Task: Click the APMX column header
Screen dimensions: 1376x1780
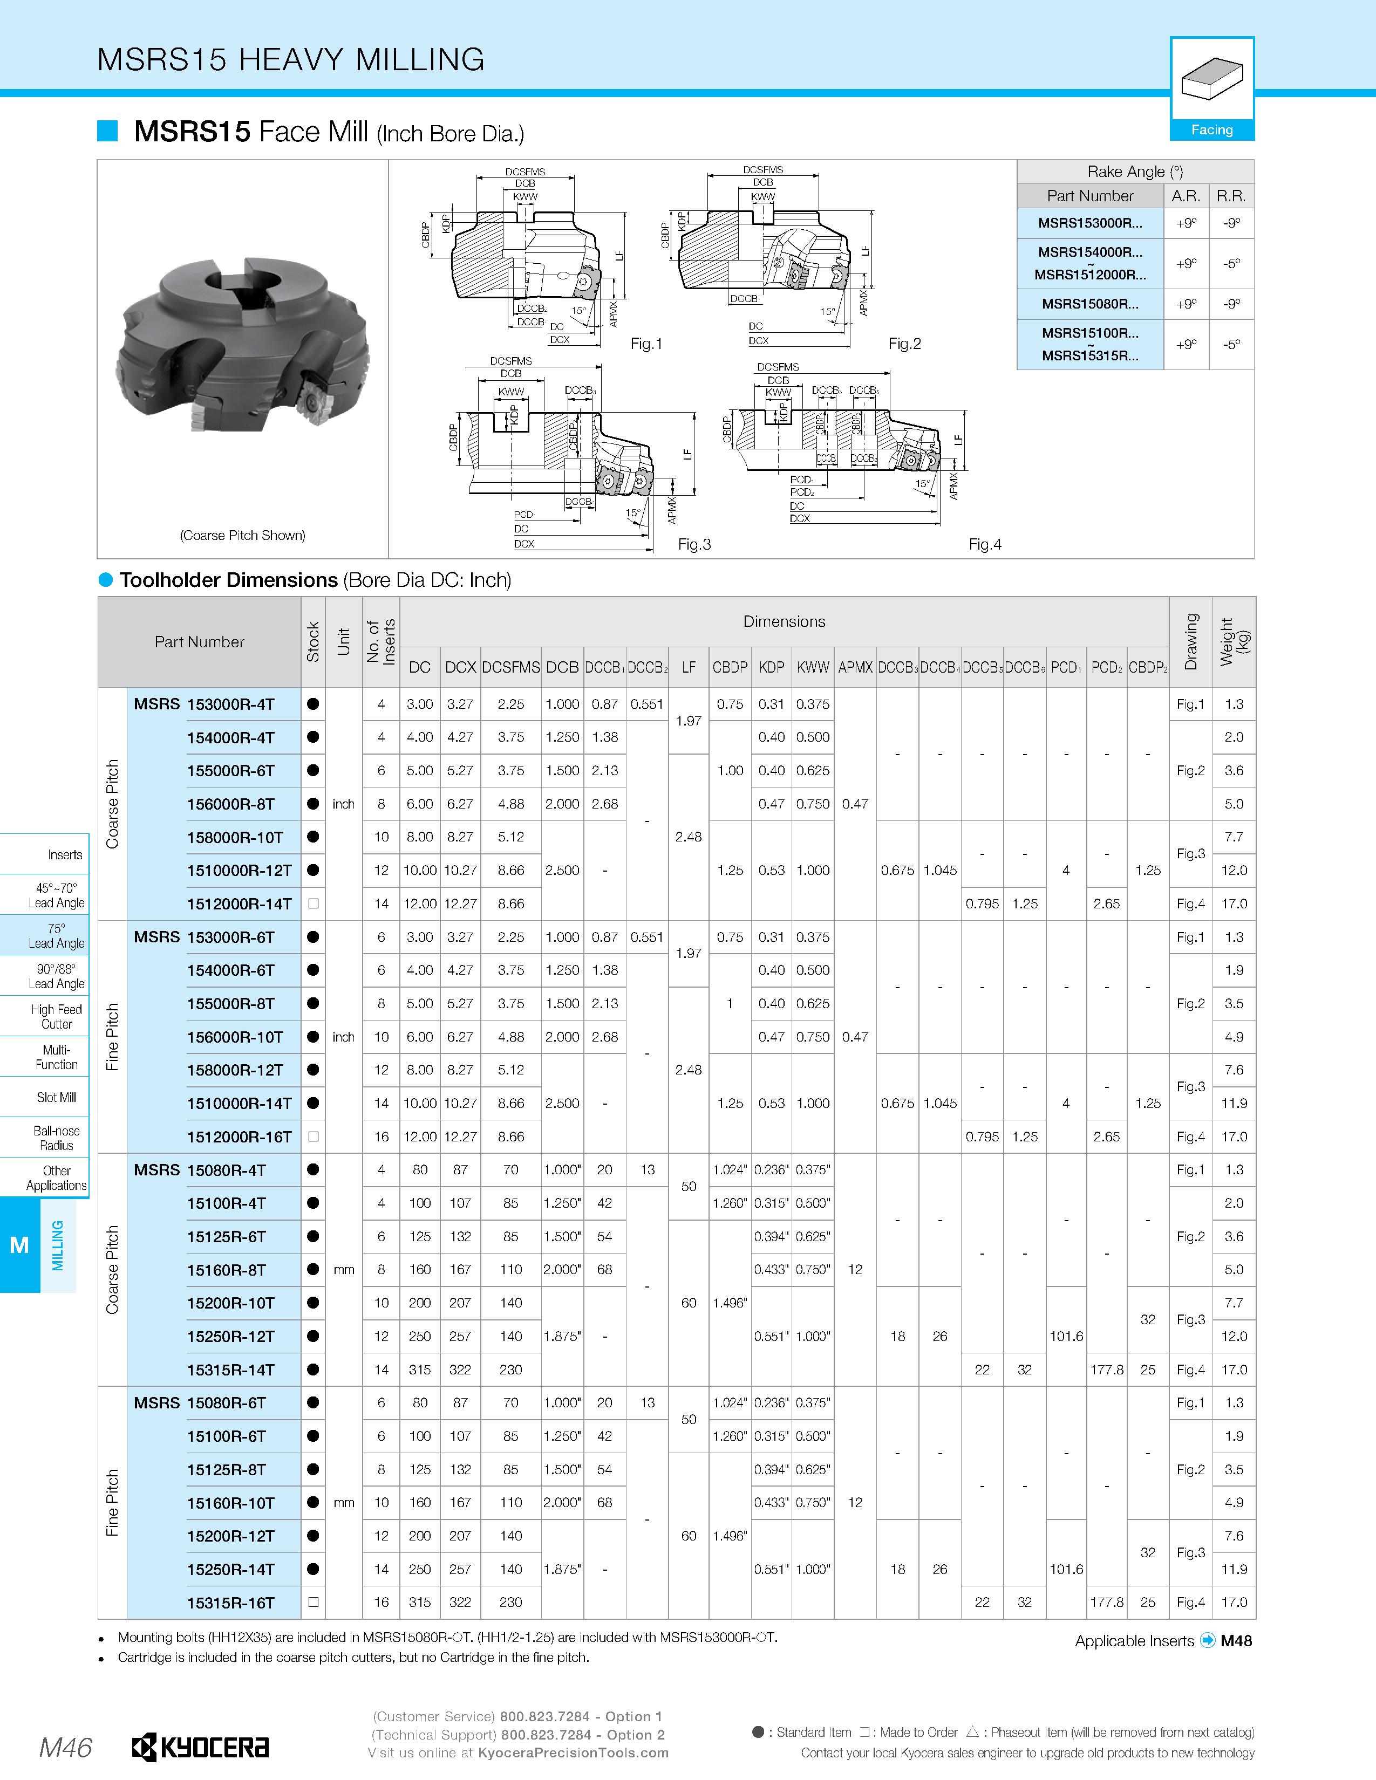Action: tap(855, 668)
